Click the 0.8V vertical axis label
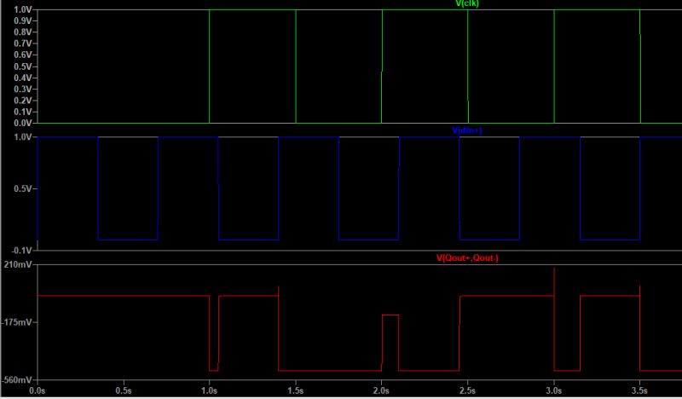The image size is (682, 399). (x=23, y=32)
